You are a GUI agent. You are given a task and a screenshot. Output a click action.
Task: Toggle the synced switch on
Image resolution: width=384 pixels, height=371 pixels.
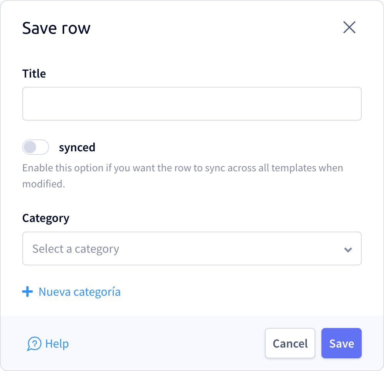pyautogui.click(x=36, y=147)
